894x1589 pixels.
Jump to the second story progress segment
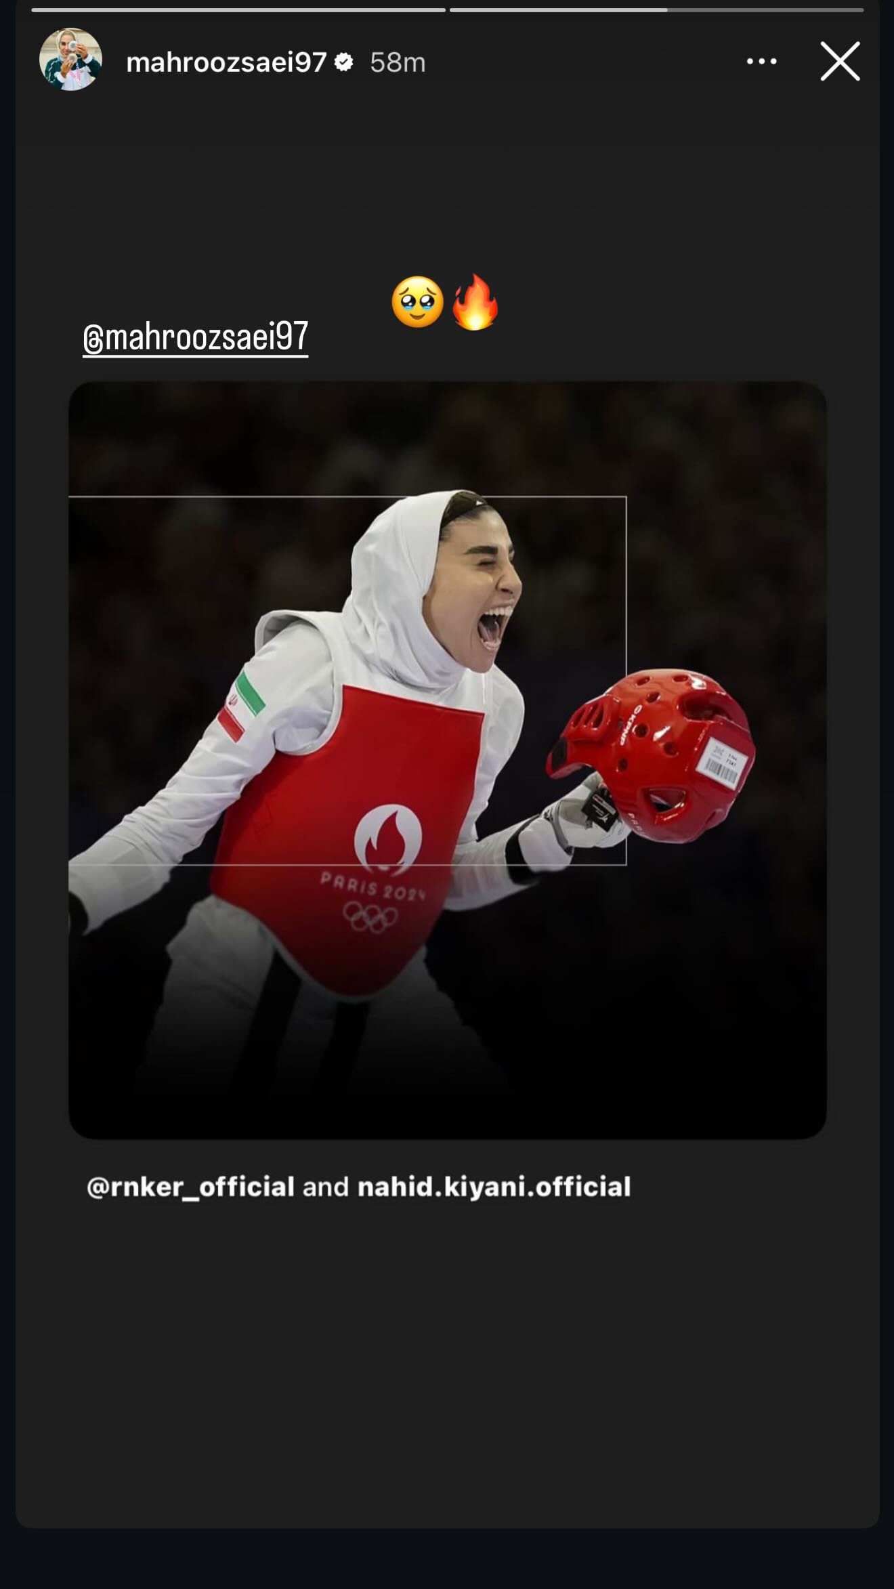pos(656,10)
